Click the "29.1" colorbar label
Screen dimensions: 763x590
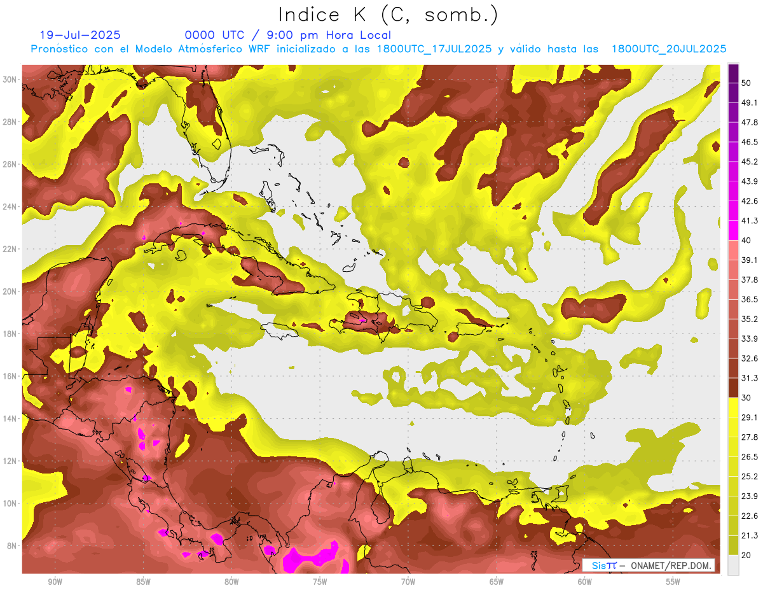tap(750, 418)
